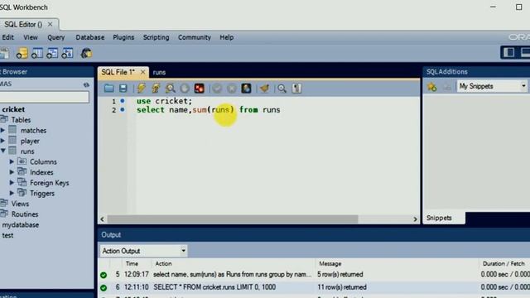
Task: Click the sidebar layout toggle icon
Action: tap(509, 52)
